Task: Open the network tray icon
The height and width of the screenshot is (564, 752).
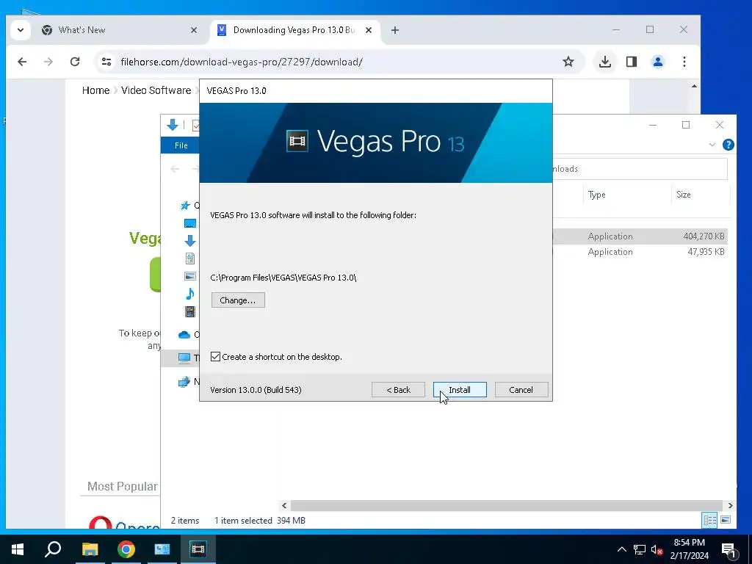Action: (640, 549)
